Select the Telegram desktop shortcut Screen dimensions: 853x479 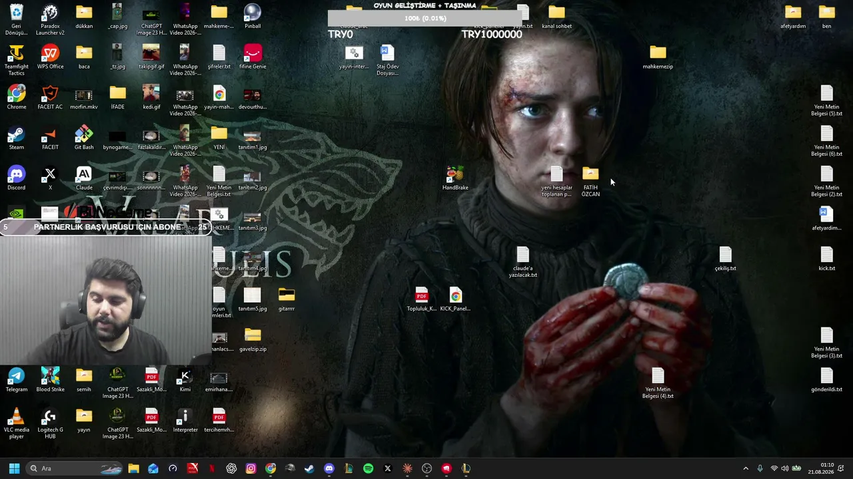coord(17,380)
